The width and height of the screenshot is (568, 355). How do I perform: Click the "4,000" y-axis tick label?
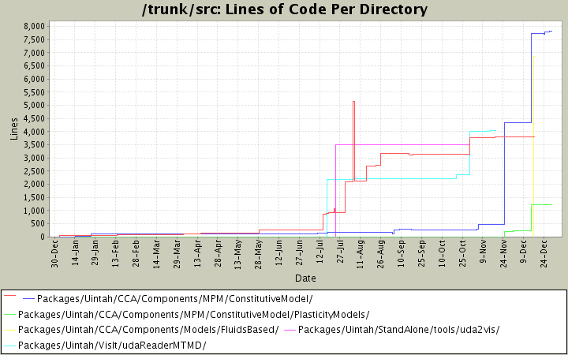click(35, 132)
